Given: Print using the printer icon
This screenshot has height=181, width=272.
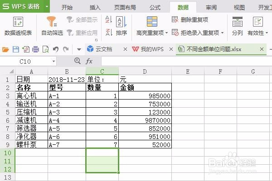Looking at the screenshot, I should (35, 49).
